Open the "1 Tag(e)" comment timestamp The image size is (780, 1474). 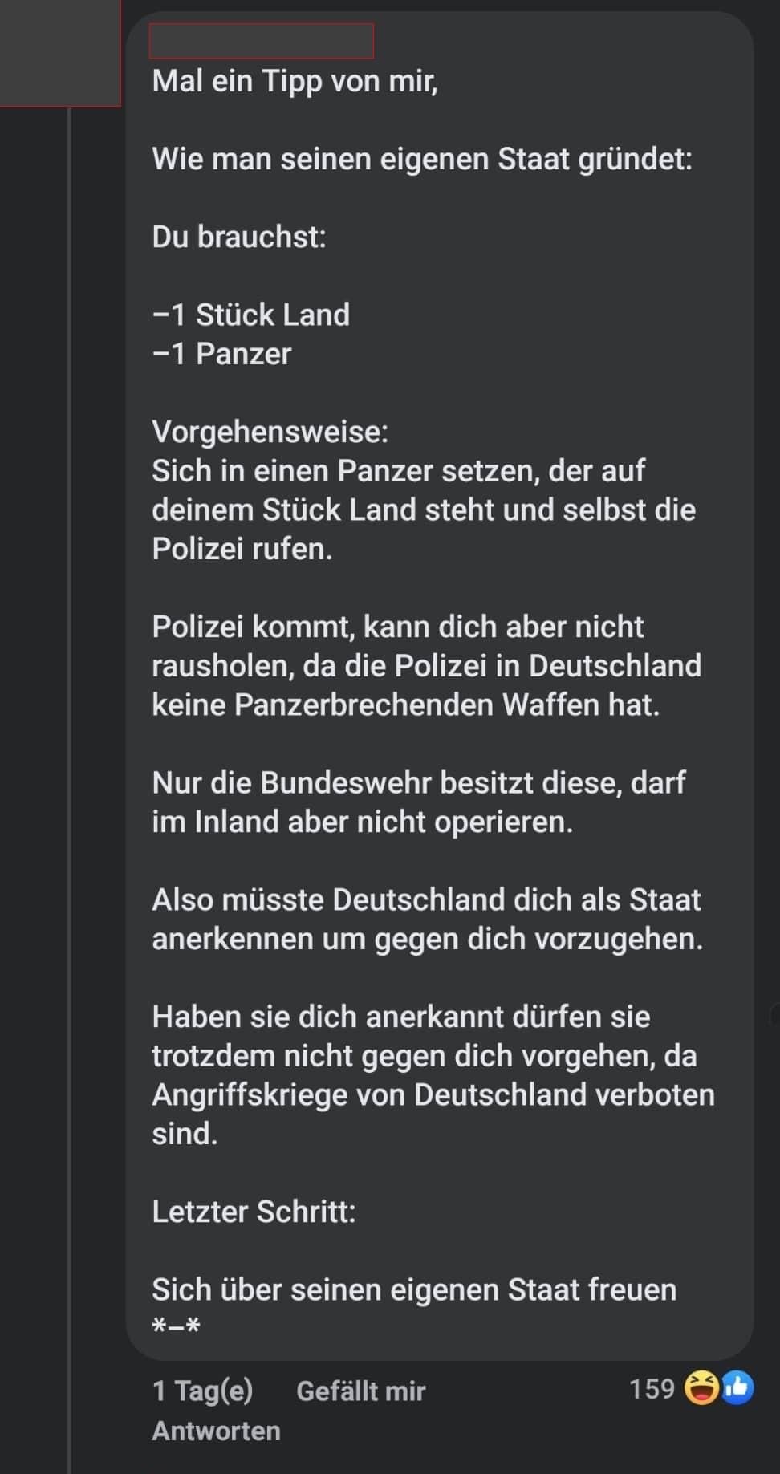tap(202, 1391)
